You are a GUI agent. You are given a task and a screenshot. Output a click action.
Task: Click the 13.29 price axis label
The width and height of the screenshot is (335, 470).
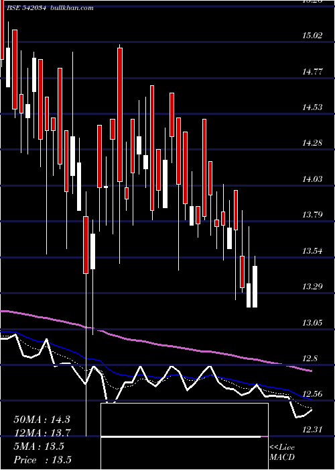point(313,286)
